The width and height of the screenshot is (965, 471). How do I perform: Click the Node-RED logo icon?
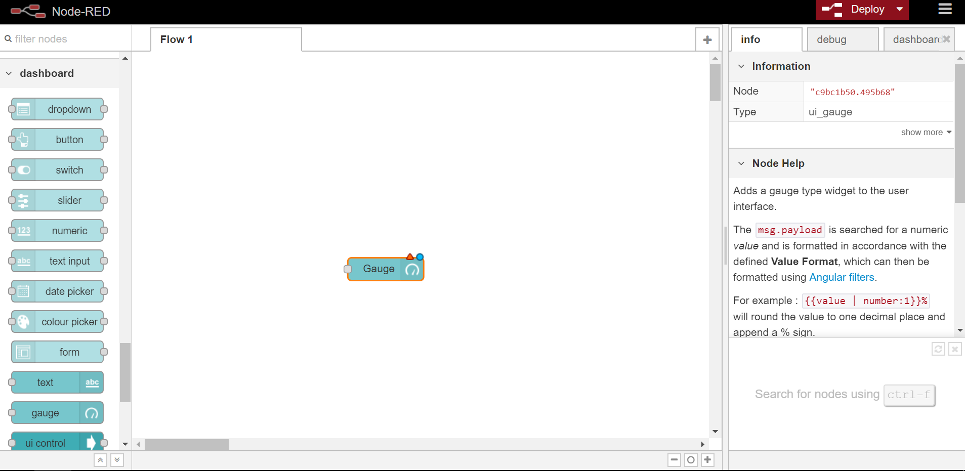(x=28, y=11)
